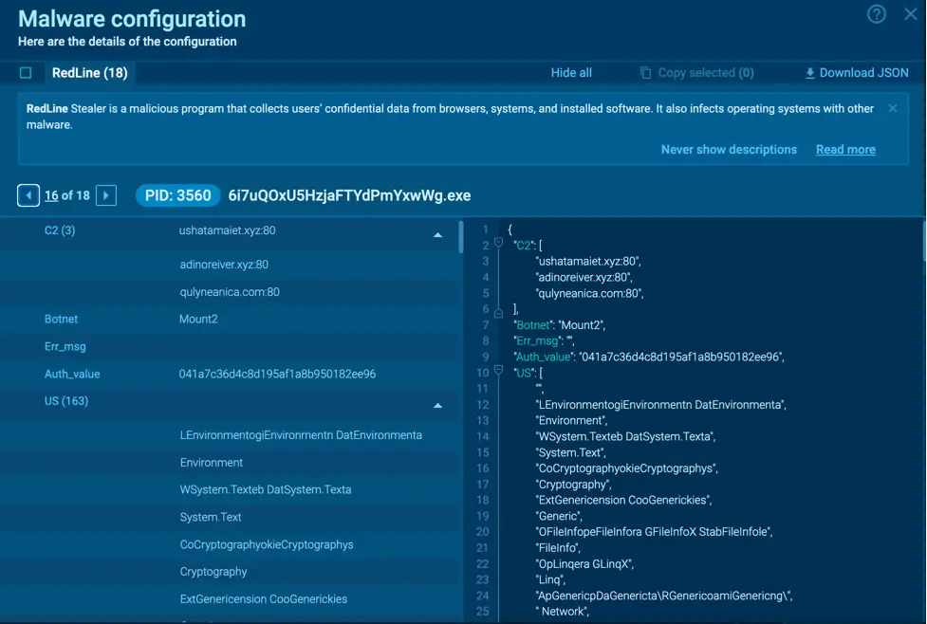Click "OFileInfopeFileInfora GFileInfoX StabFileInfole" JSON line

pyautogui.click(x=654, y=532)
